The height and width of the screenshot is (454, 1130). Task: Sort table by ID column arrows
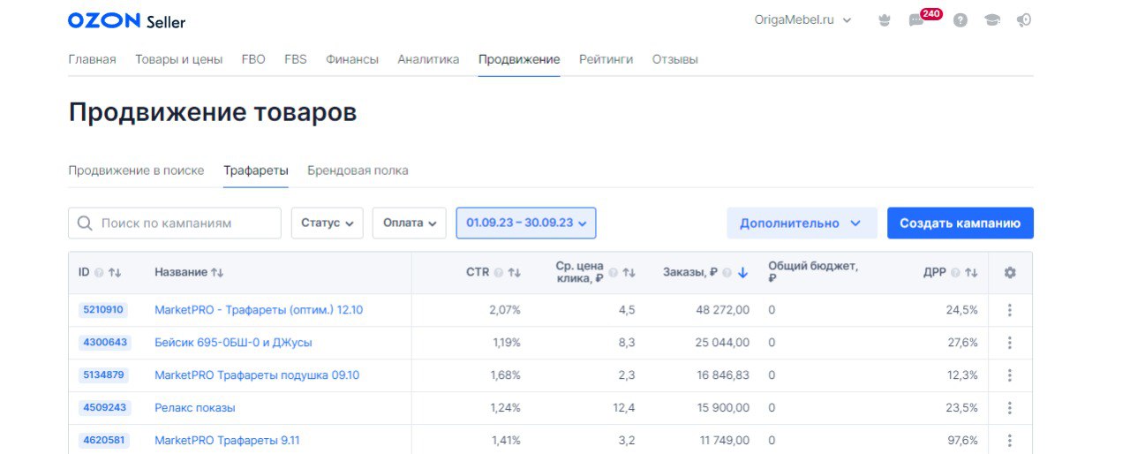tap(114, 273)
